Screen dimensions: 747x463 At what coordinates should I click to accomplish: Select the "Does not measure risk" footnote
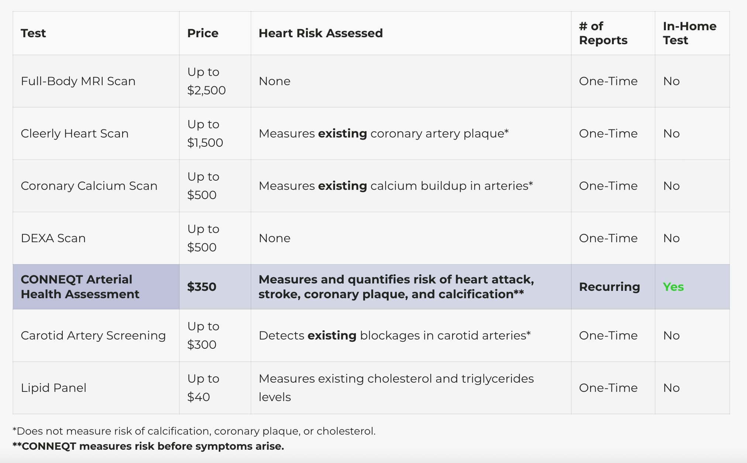(x=194, y=431)
